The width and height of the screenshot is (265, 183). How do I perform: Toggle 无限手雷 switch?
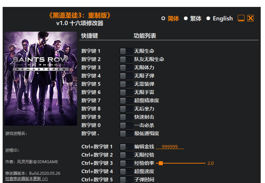(x=126, y=93)
